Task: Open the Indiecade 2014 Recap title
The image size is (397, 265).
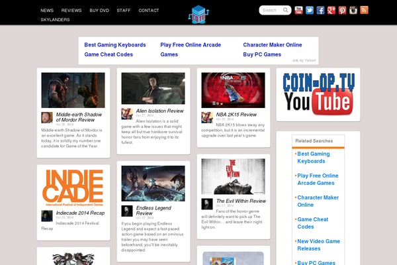Action: 80,213
